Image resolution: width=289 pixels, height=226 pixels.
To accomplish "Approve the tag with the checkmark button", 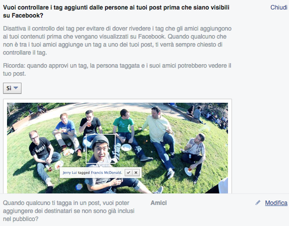I will point(128,172).
